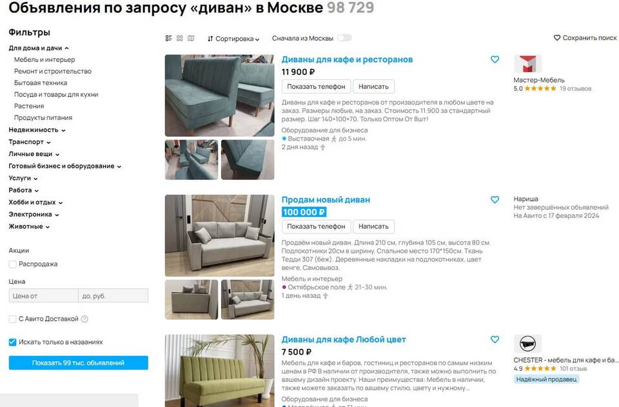Add cafe and restaurant sofas to favorites

pos(495,59)
